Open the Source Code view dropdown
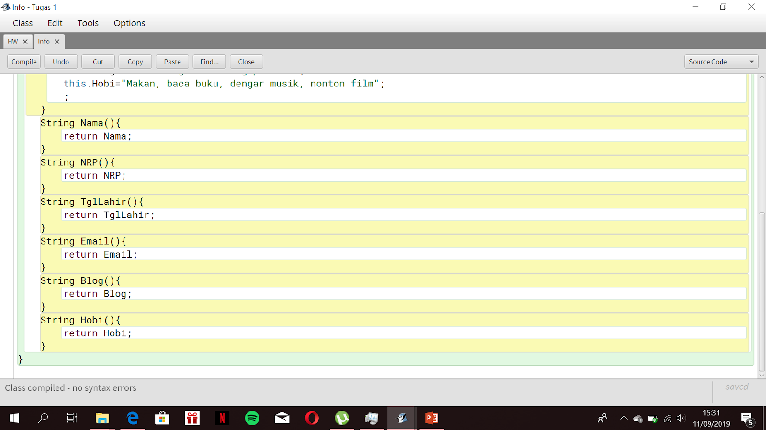This screenshot has width=766, height=430. coord(721,61)
